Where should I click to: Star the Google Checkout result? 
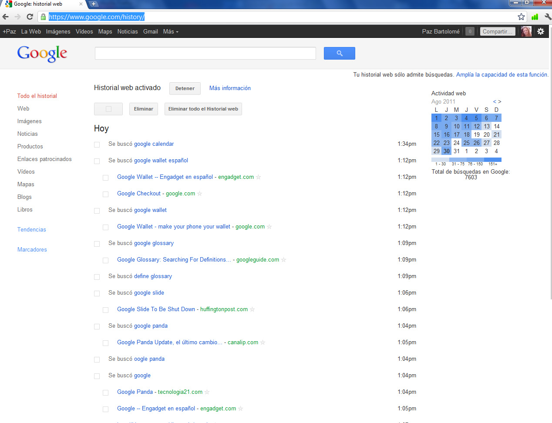point(200,194)
